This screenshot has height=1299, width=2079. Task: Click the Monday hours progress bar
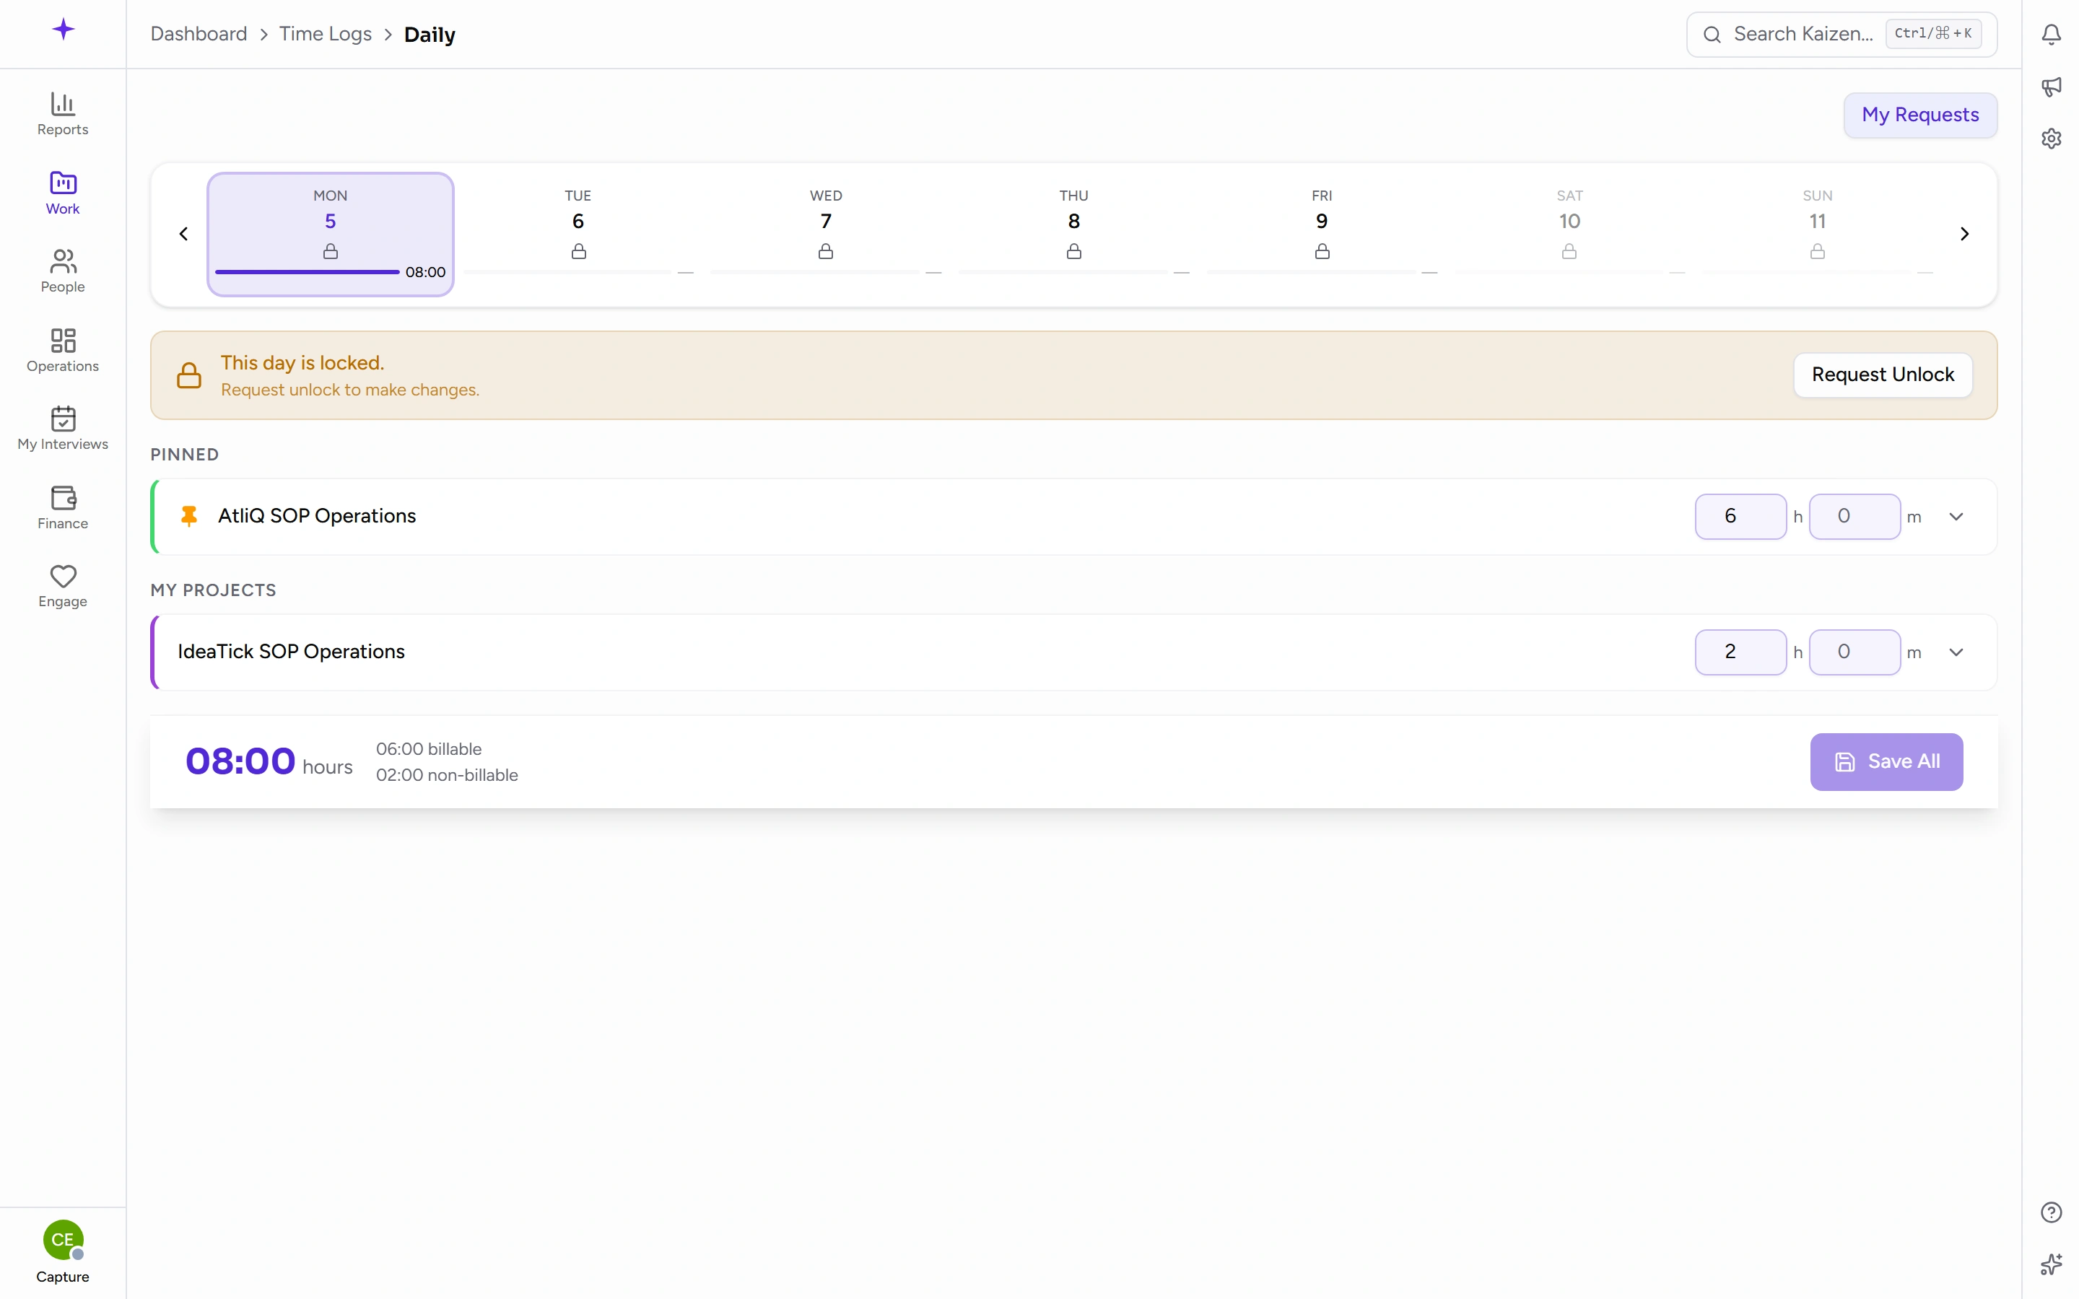(307, 271)
